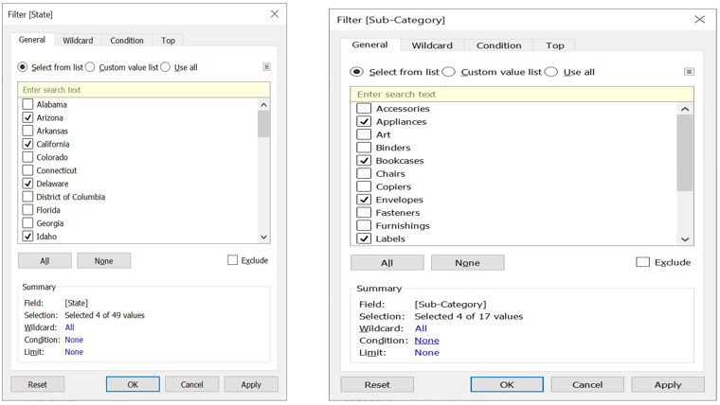Image resolution: width=720 pixels, height=405 pixels.
Task: Enable Exclude in Sub-Category filter
Action: [x=642, y=262]
